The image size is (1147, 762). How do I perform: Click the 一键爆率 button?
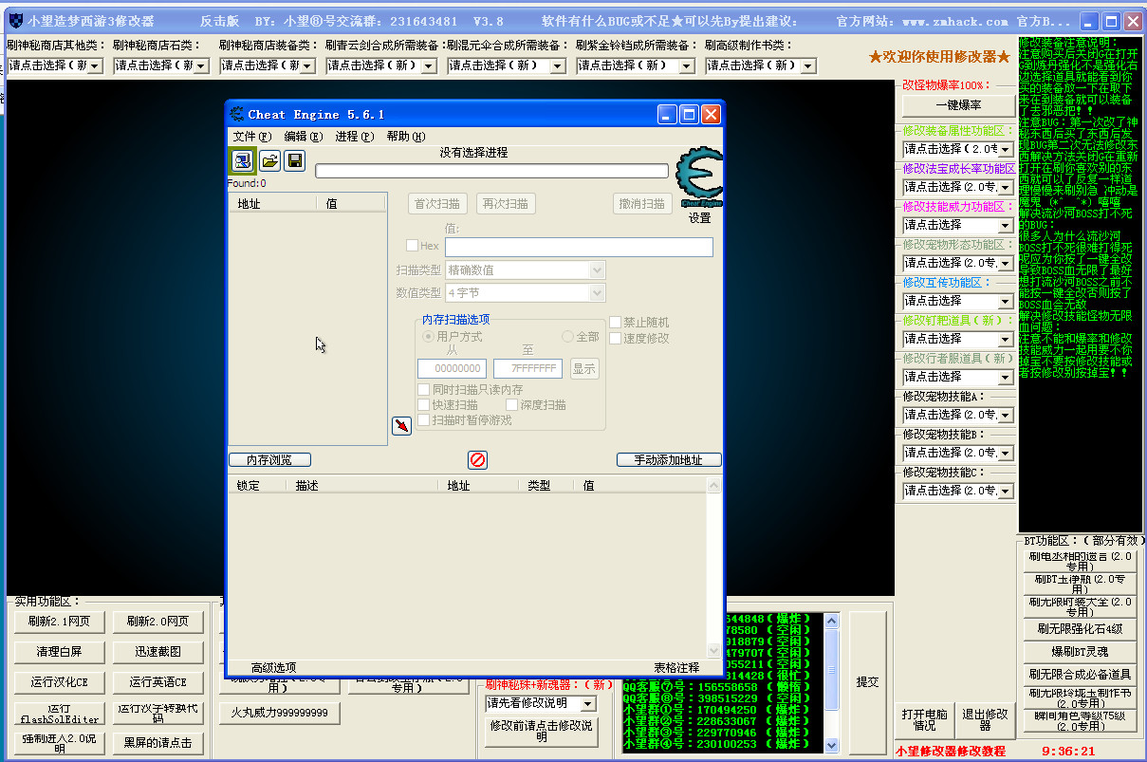958,105
